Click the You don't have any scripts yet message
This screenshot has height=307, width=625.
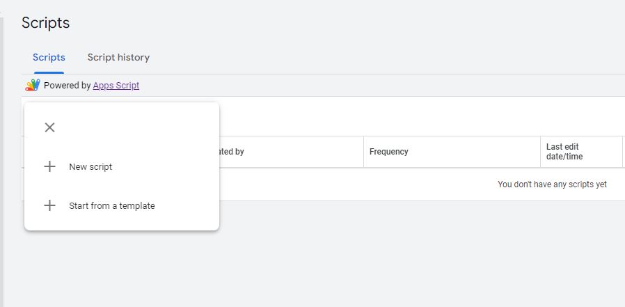[x=552, y=184]
